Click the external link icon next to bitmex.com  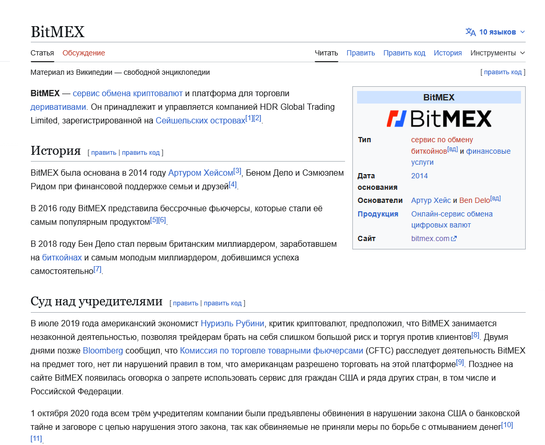tap(454, 238)
